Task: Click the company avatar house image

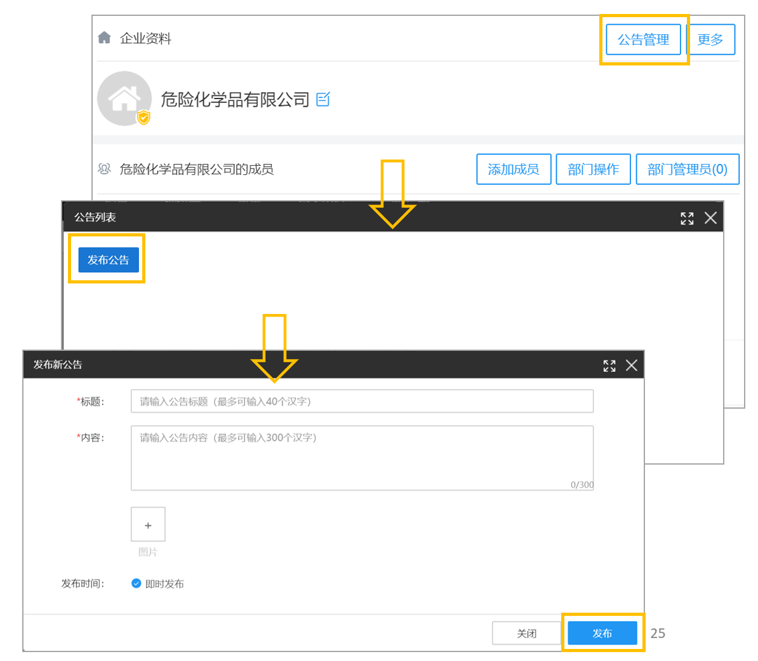Action: point(124,99)
